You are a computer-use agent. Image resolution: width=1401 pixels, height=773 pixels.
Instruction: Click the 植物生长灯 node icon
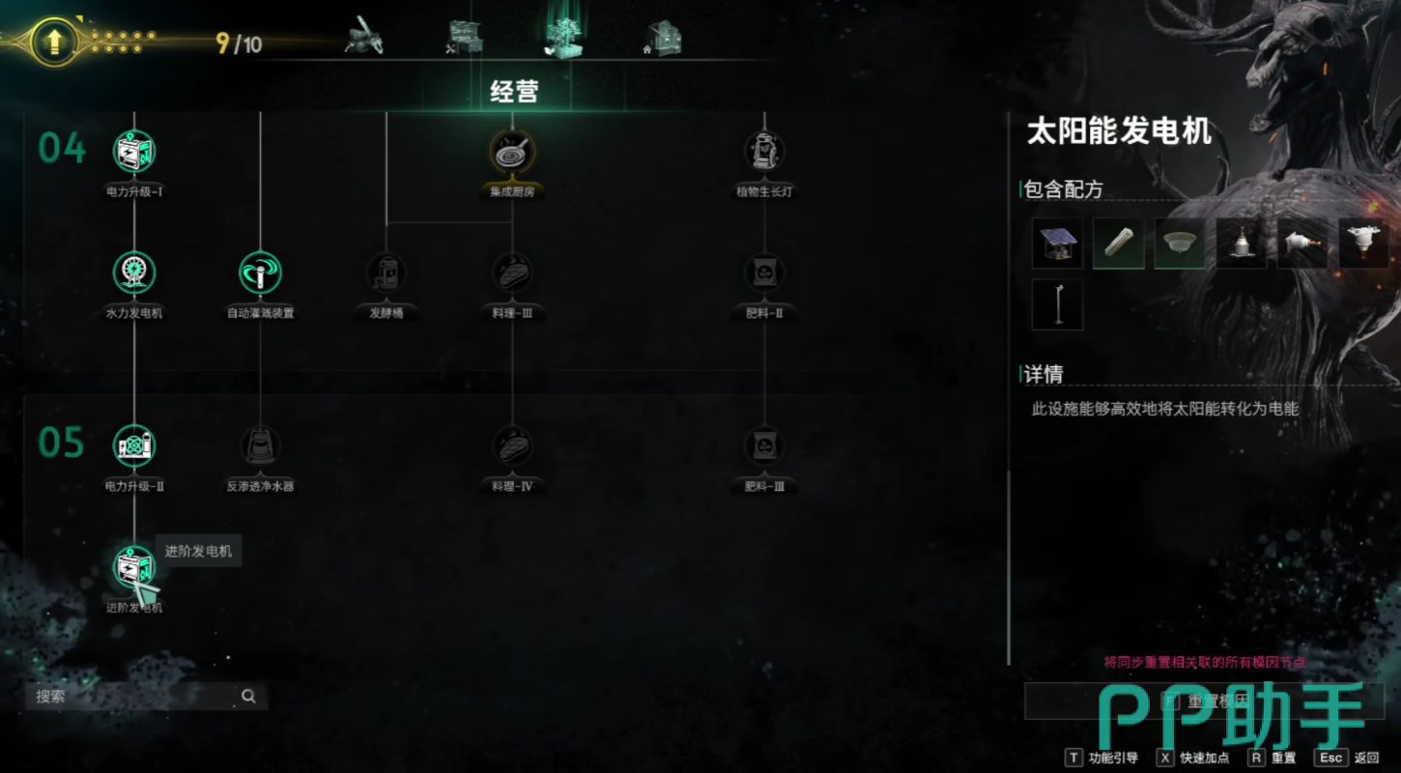click(764, 152)
